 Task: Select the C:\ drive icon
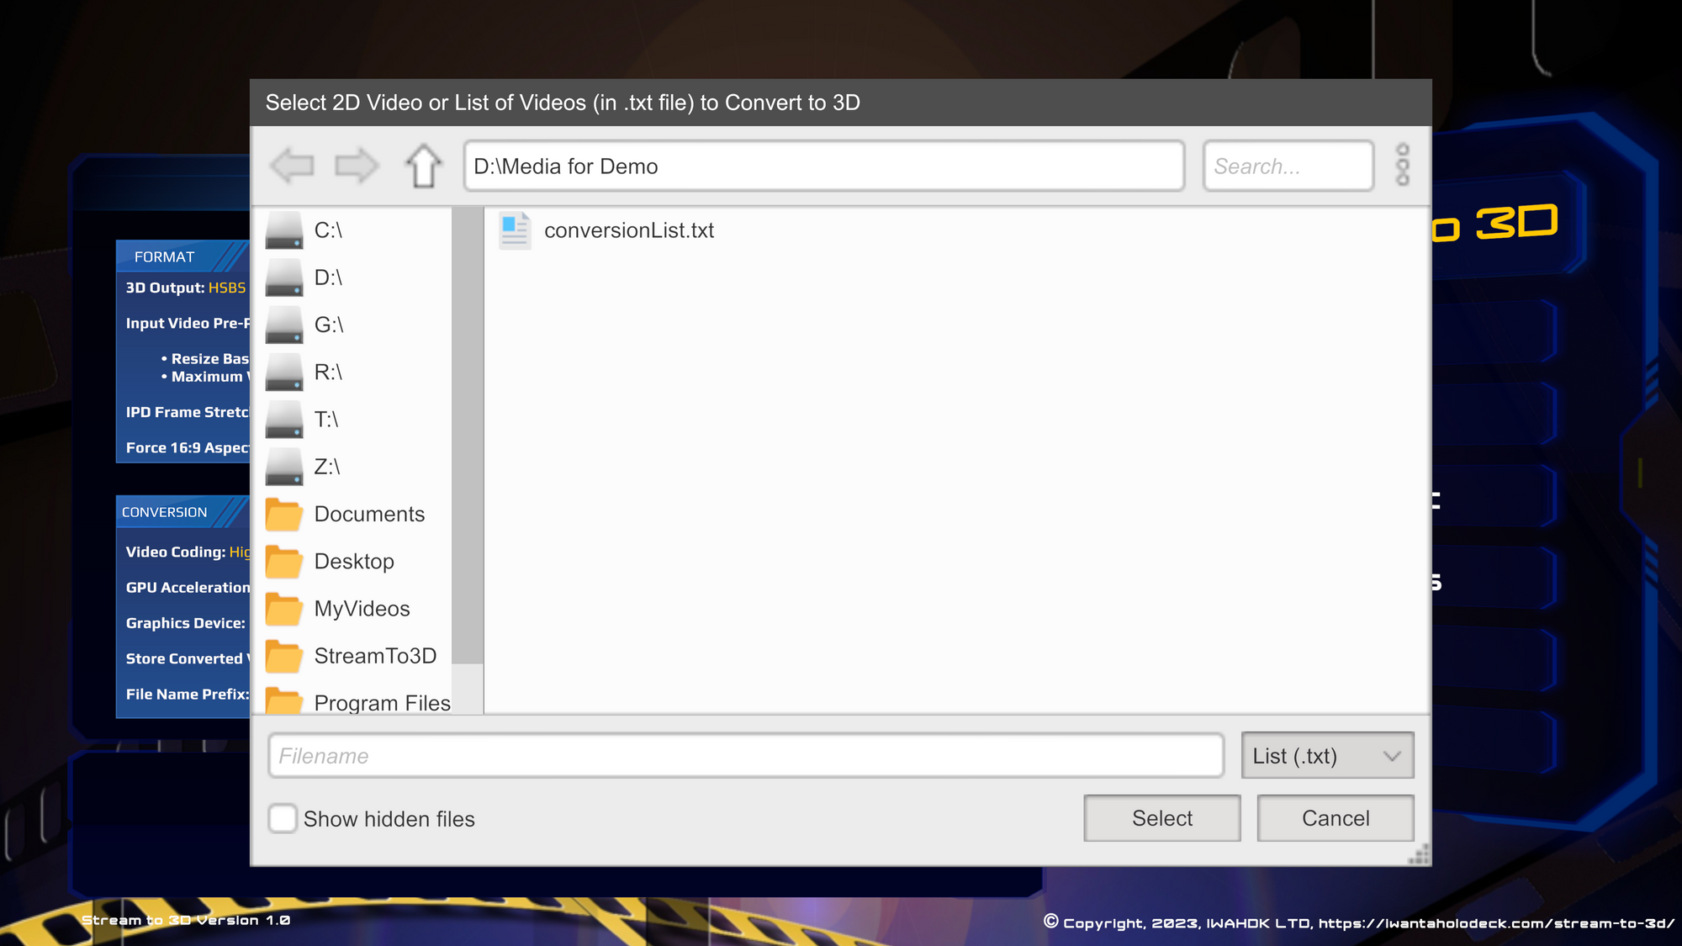[284, 230]
